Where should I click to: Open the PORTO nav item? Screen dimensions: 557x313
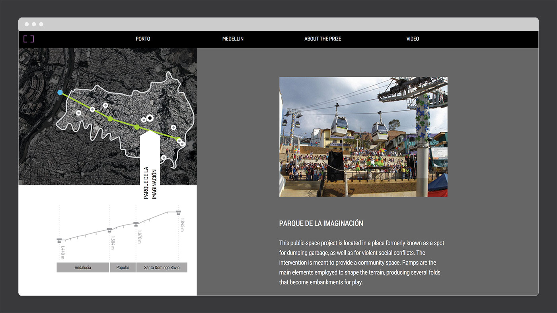coord(143,39)
